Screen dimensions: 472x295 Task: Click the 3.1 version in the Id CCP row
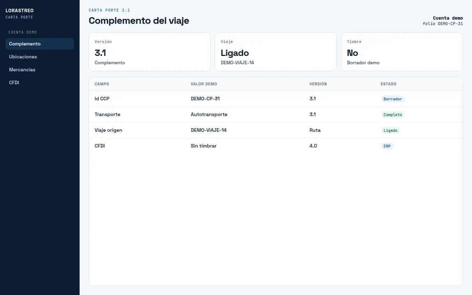pyautogui.click(x=313, y=99)
